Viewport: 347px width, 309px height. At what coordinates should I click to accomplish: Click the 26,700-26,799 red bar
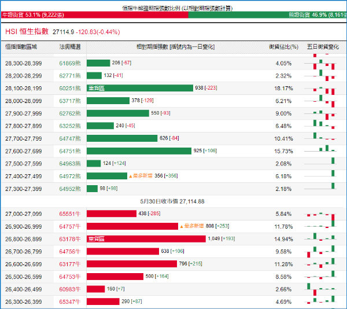click(123, 251)
